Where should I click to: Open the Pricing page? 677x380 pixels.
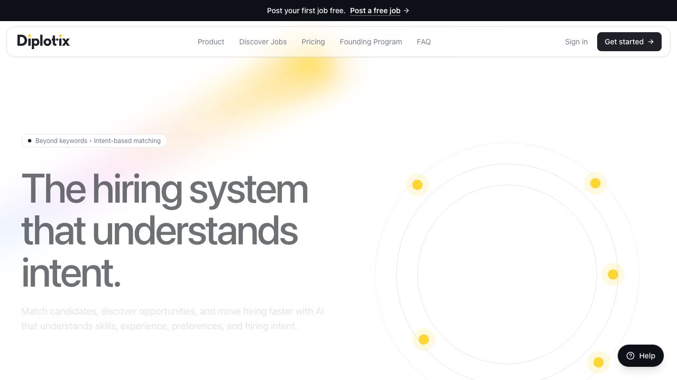(x=313, y=42)
